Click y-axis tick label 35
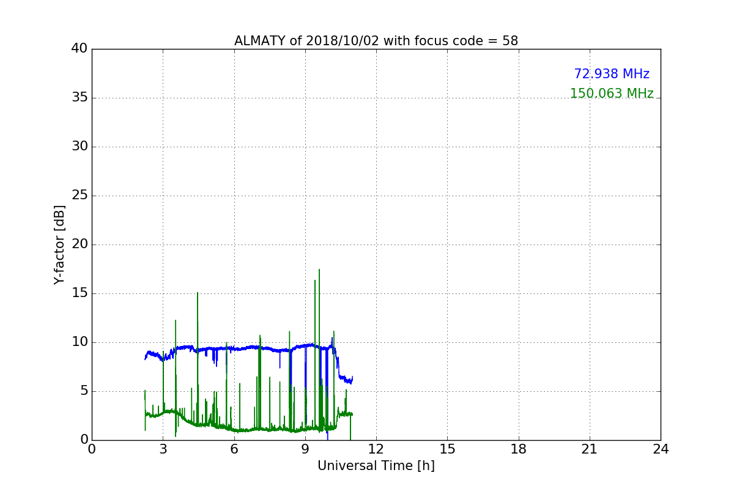Screen dimensions: 734x489 (80, 98)
